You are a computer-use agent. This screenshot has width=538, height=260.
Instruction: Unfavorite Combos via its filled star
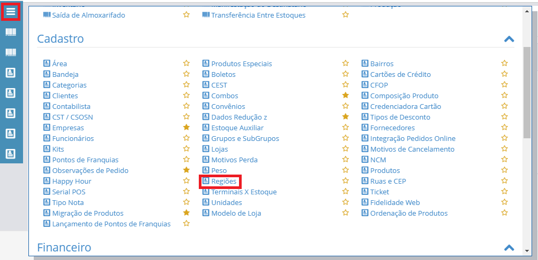click(x=346, y=96)
